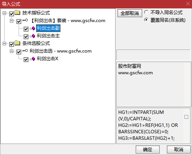Uncheck the 利剑出击X checkbox
This screenshot has width=192, height=155.
point(26,59)
